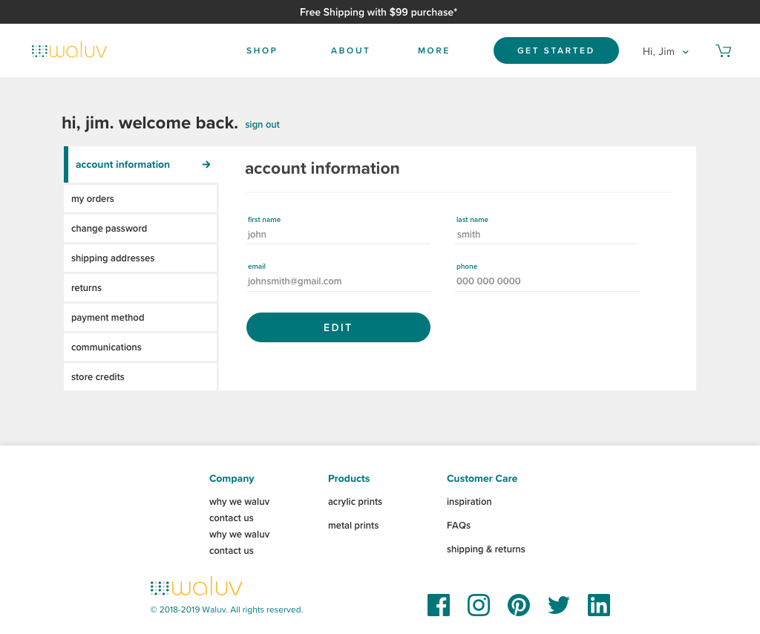Go to my orders section

pyautogui.click(x=140, y=199)
